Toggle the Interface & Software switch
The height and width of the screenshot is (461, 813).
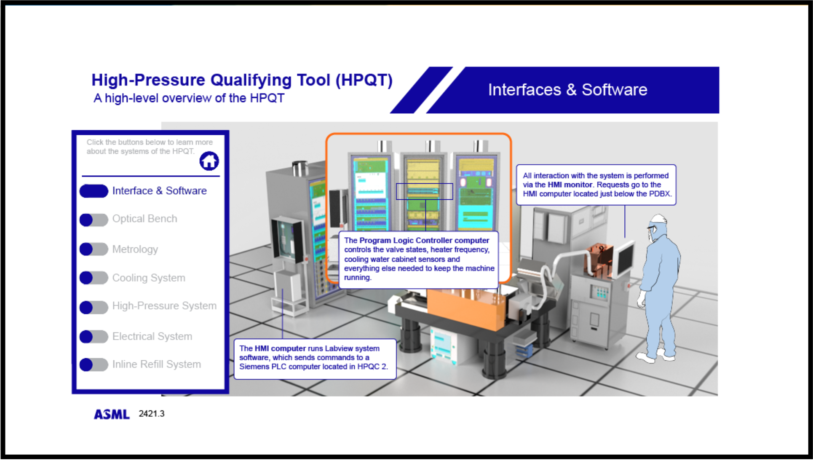[94, 191]
